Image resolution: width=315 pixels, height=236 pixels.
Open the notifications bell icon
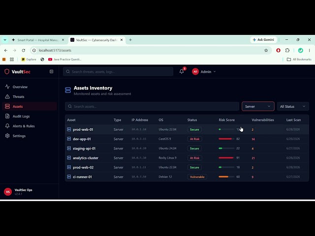(182, 71)
